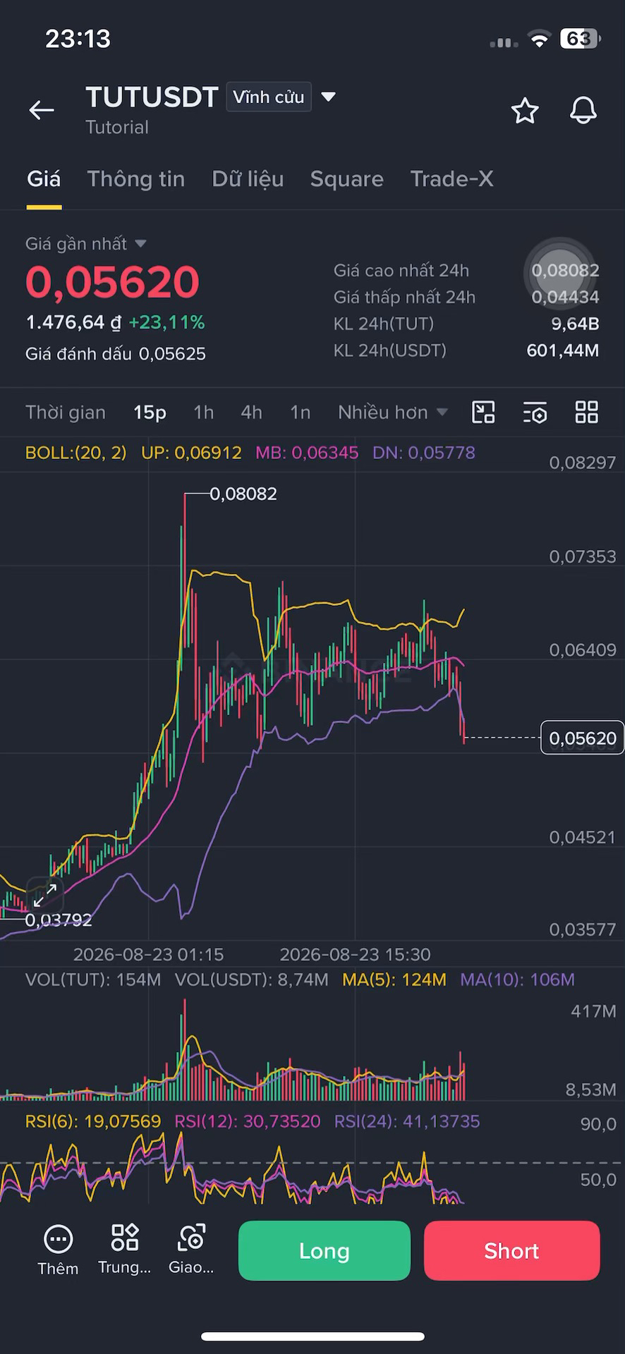The height and width of the screenshot is (1354, 625).
Task: Select Thời gian line chart option
Action: click(66, 413)
